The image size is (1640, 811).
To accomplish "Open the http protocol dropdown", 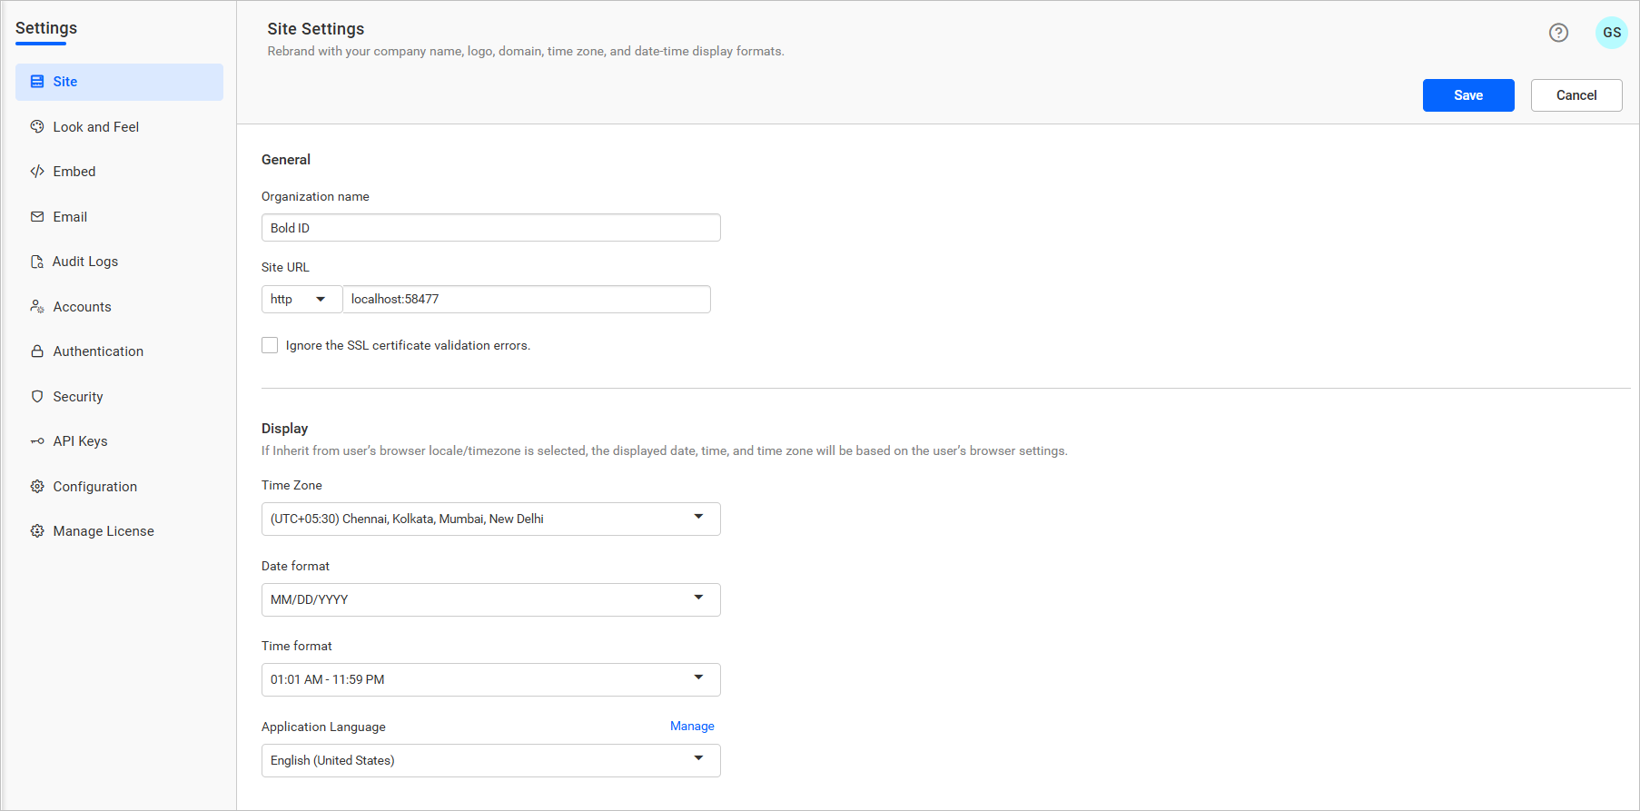I will [x=301, y=300].
